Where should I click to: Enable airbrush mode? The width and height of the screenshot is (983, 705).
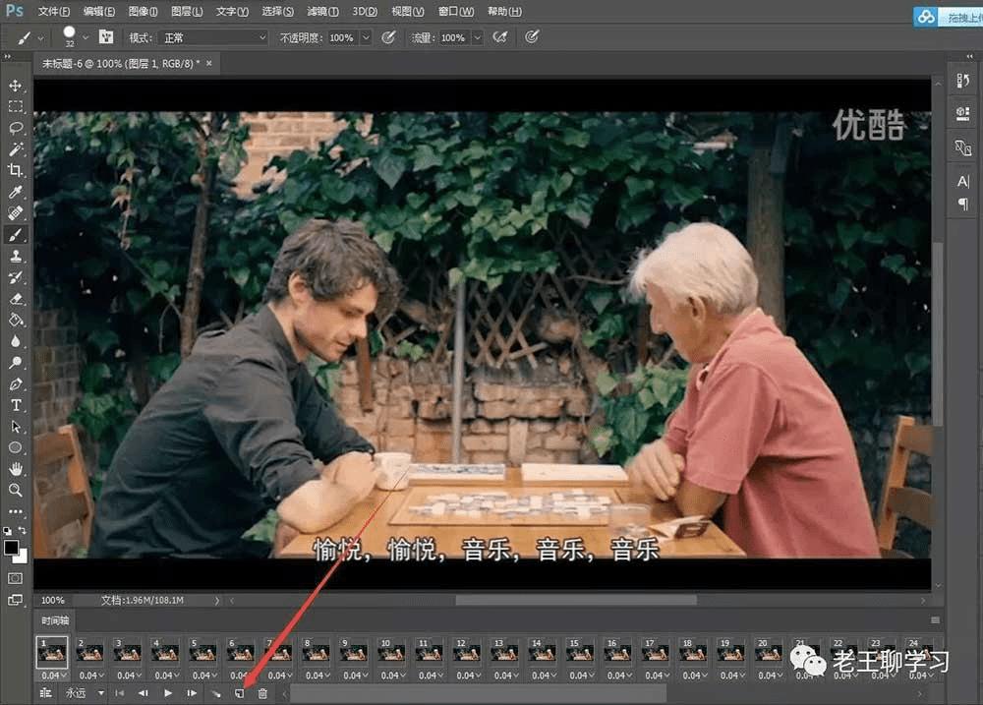click(500, 37)
